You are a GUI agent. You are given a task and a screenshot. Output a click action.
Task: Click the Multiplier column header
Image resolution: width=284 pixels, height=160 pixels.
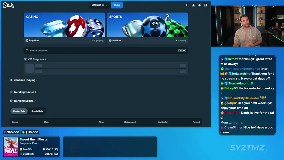(163, 122)
